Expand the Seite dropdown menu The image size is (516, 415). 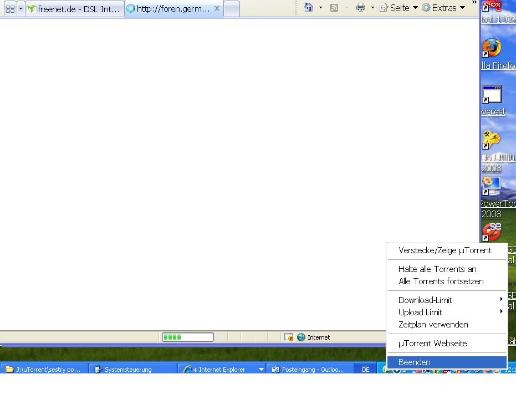click(x=399, y=8)
